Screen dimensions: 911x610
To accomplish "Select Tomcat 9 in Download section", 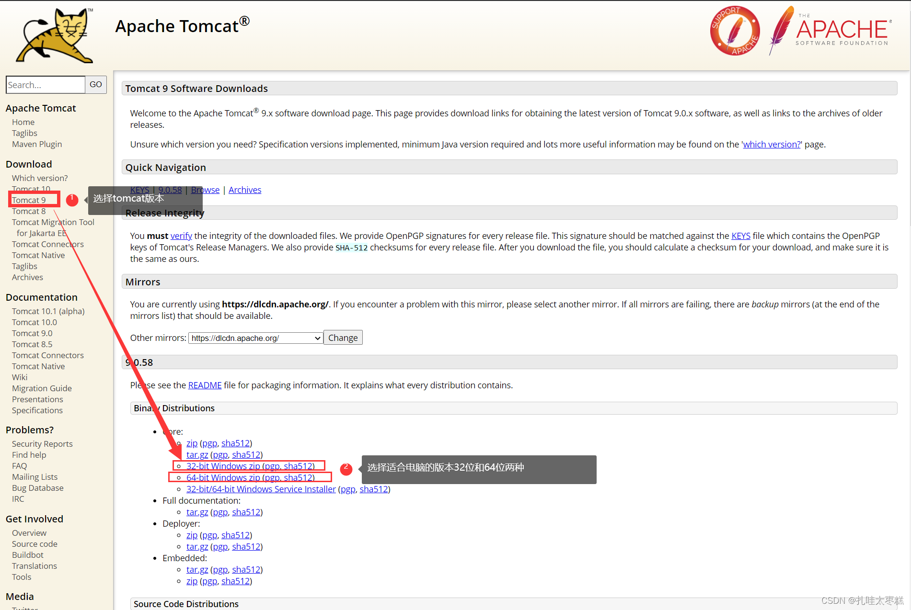I will coord(29,200).
